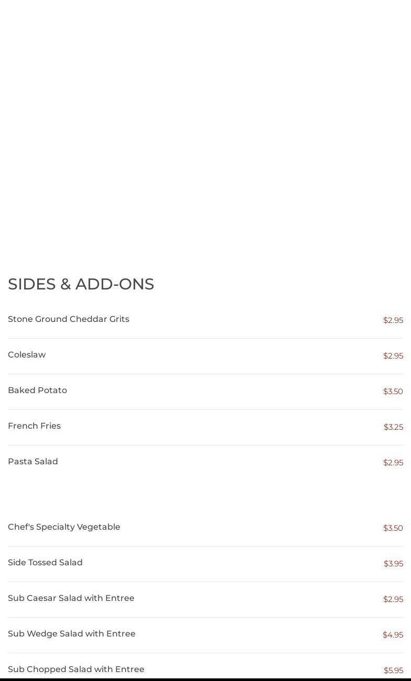This screenshot has width=411, height=681.
Task: Choose Sub Wedge Salad with Entree
Action: point(72,634)
